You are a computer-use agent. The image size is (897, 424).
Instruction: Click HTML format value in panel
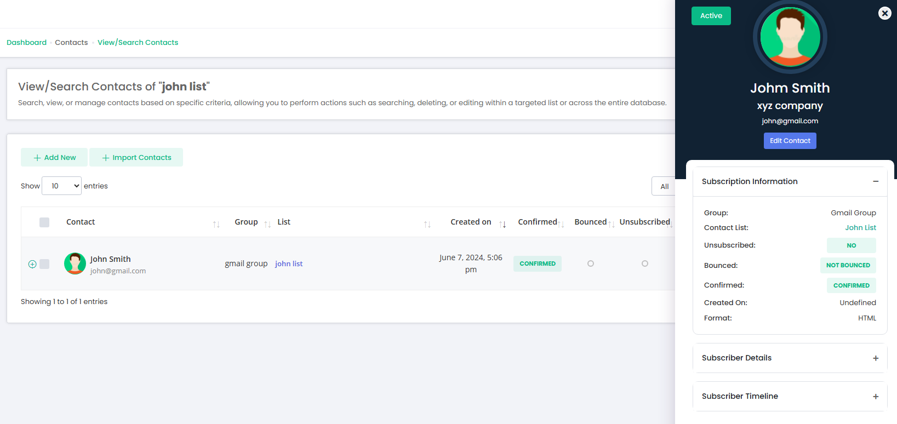pos(867,318)
